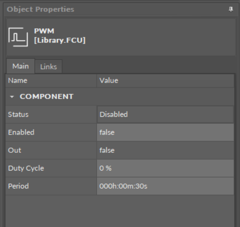Select the Enabled property name cell

click(51, 133)
